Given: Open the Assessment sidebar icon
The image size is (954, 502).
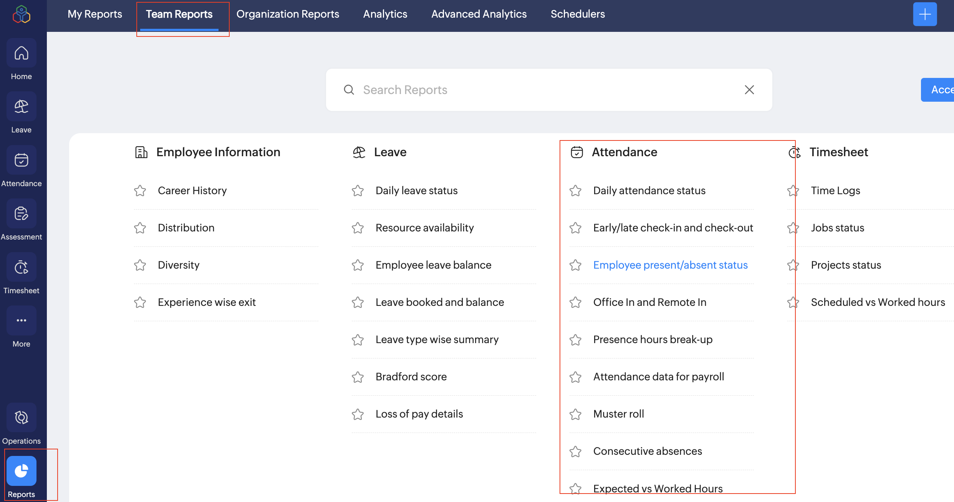Looking at the screenshot, I should (x=21, y=214).
